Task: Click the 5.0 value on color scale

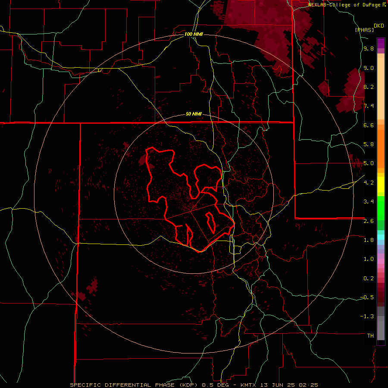Action: [369, 163]
